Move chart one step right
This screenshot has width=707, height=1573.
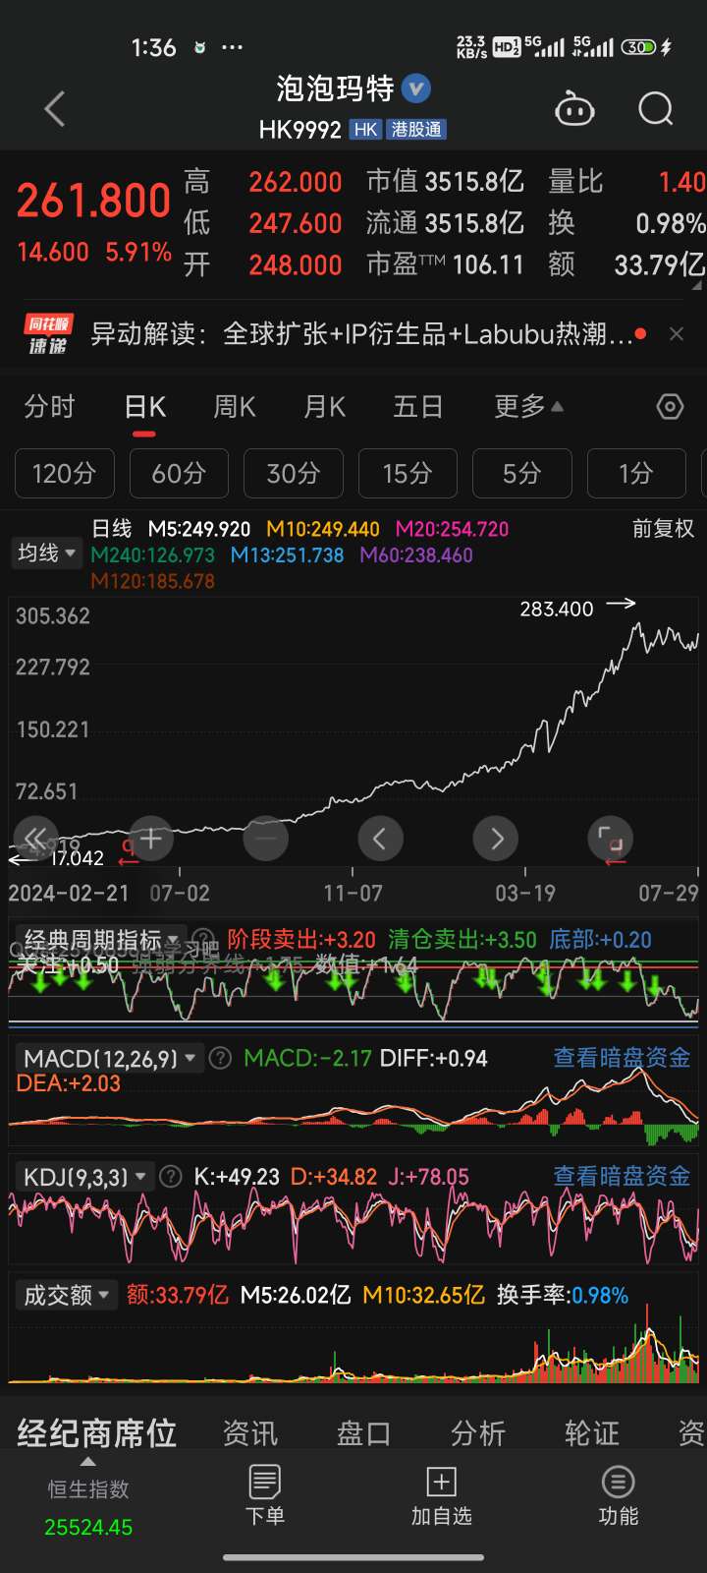point(496,839)
